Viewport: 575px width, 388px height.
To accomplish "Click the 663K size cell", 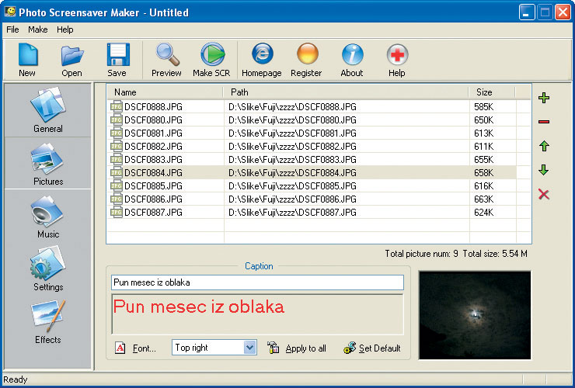I will coord(483,199).
